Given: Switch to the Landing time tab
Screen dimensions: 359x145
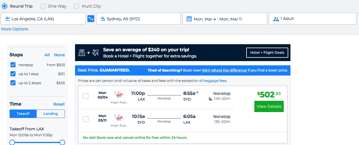Looking at the screenshot, I should pyautogui.click(x=50, y=114).
